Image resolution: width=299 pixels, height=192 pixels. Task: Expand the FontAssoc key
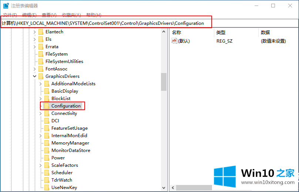pos(35,69)
